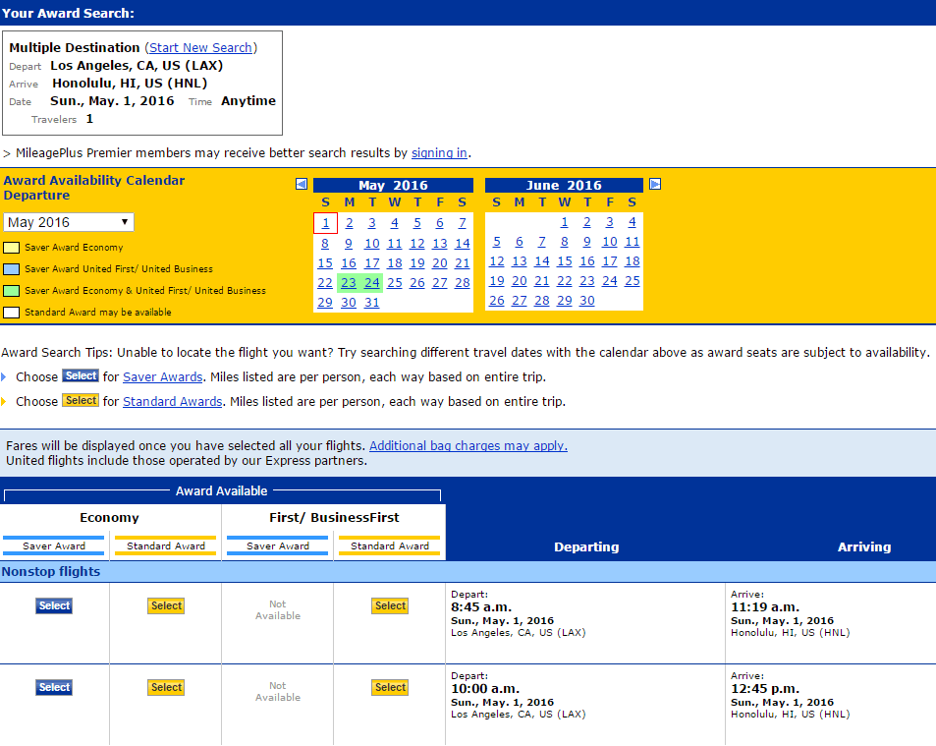The width and height of the screenshot is (936, 746).
Task: Select Standard Award First for 8:45 a.m. flight
Action: [390, 605]
